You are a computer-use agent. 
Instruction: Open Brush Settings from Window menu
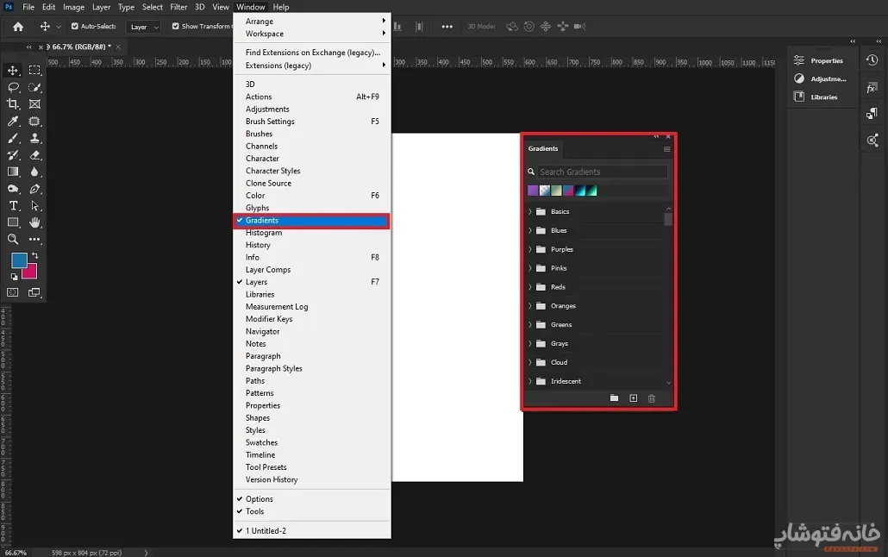click(270, 122)
